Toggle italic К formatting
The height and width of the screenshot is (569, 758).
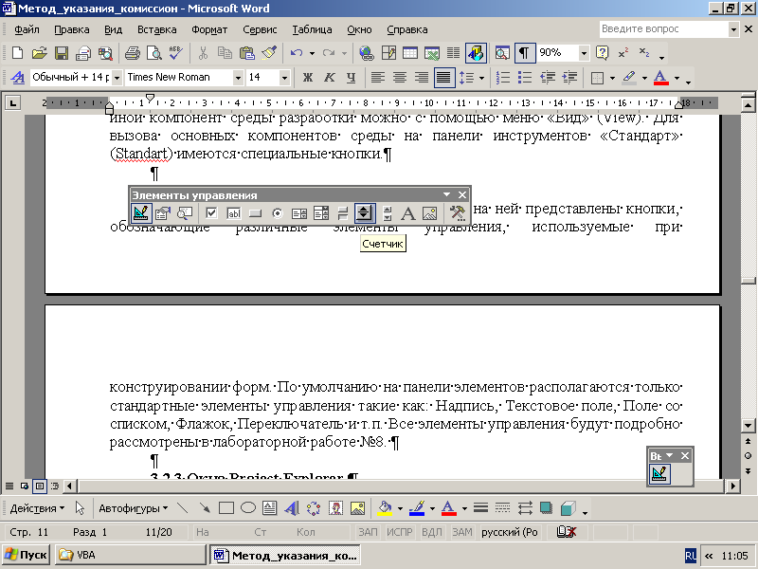329,78
